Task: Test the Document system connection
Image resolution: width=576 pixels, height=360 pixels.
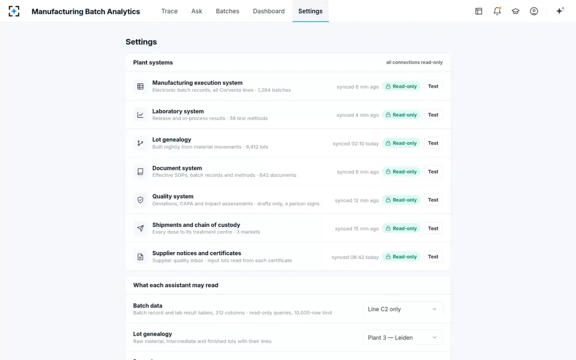Action: pyautogui.click(x=433, y=171)
